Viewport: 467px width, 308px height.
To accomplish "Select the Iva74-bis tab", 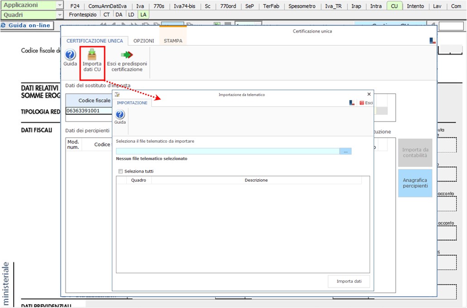I will click(x=185, y=6).
